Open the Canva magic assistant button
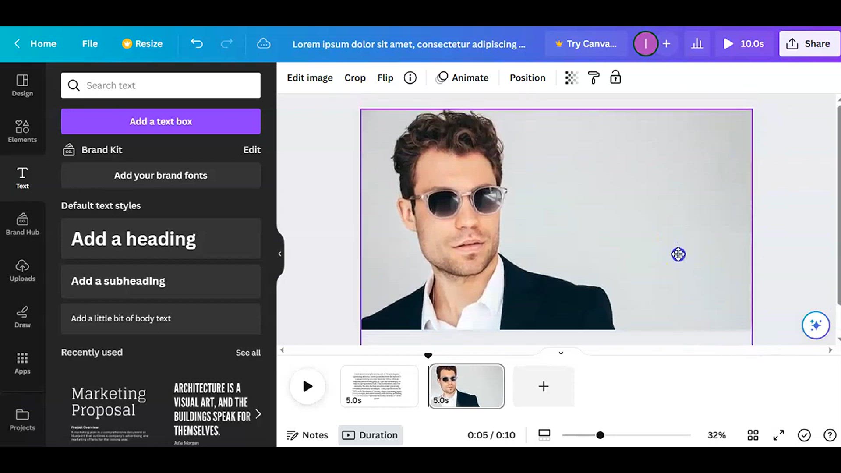The width and height of the screenshot is (841, 473). (816, 325)
